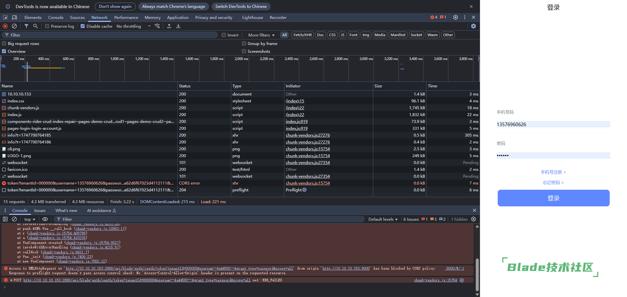Sort by the Size column header

point(399,86)
